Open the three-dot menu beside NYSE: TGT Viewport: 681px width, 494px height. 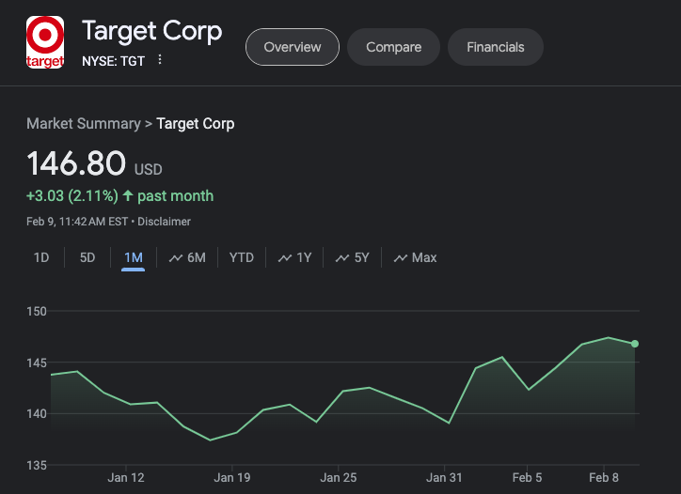click(160, 60)
